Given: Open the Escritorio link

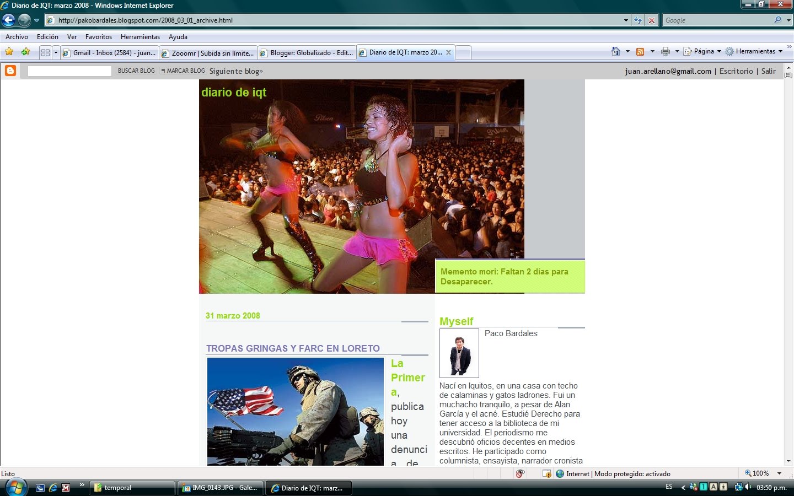Looking at the screenshot, I should coord(736,71).
